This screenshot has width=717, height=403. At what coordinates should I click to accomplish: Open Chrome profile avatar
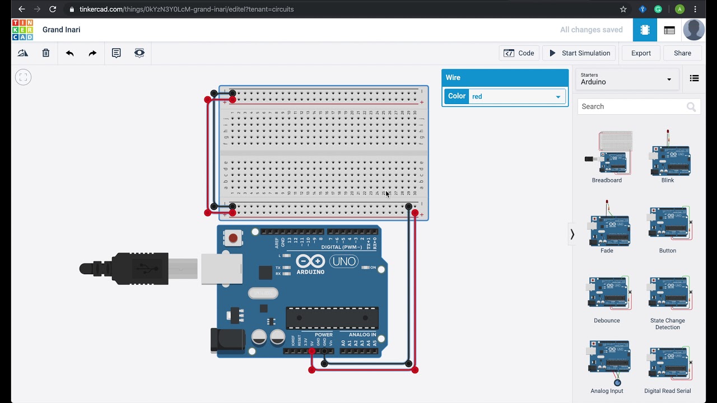pyautogui.click(x=679, y=9)
